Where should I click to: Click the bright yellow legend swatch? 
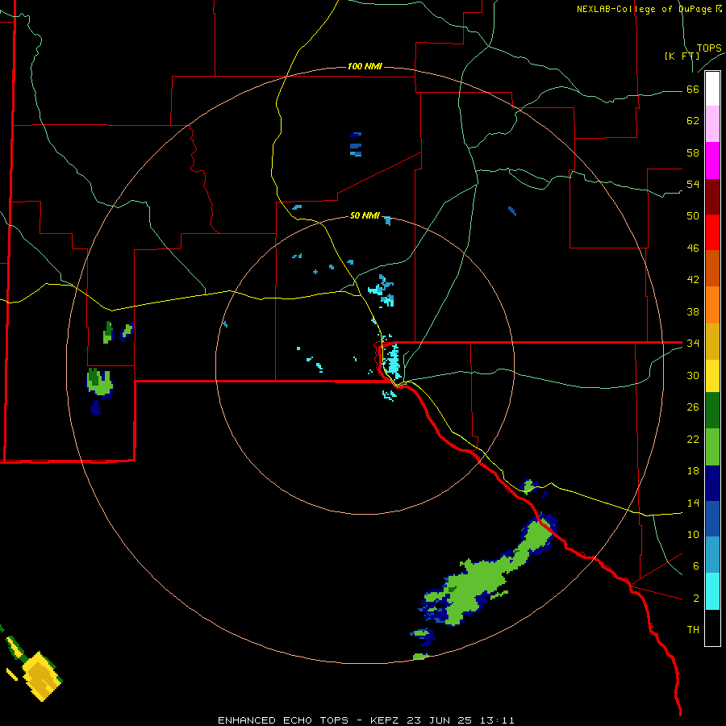[712, 376]
